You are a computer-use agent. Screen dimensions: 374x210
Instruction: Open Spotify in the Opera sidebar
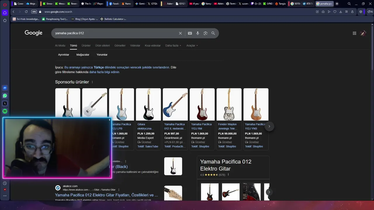5,111
